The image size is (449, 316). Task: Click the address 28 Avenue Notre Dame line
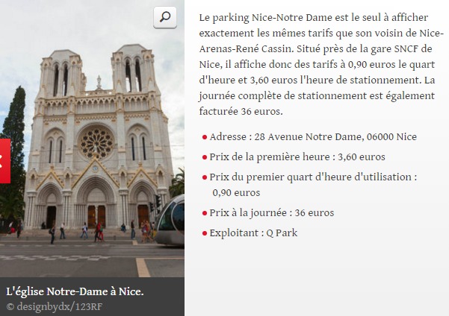pos(313,137)
